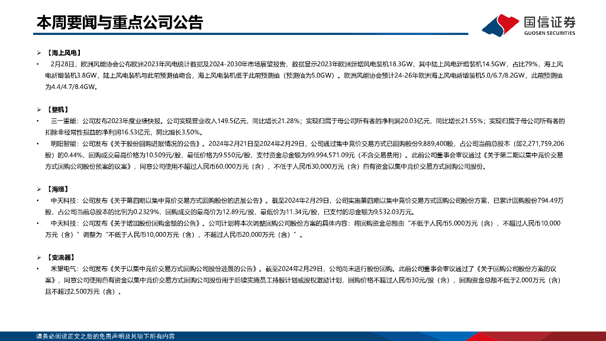Click the text 《关于股份回购进展情况的公告》
This screenshot has height=341, width=606.
point(156,144)
